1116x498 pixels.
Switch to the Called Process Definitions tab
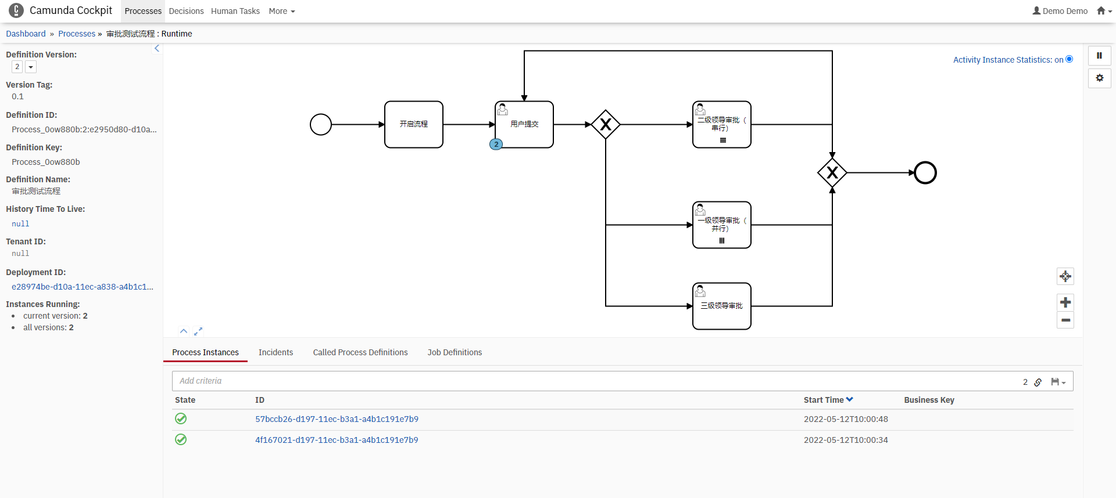point(360,352)
